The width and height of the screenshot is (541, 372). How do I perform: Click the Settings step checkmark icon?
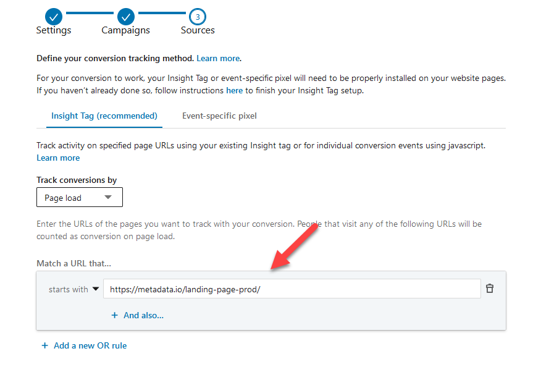(53, 17)
